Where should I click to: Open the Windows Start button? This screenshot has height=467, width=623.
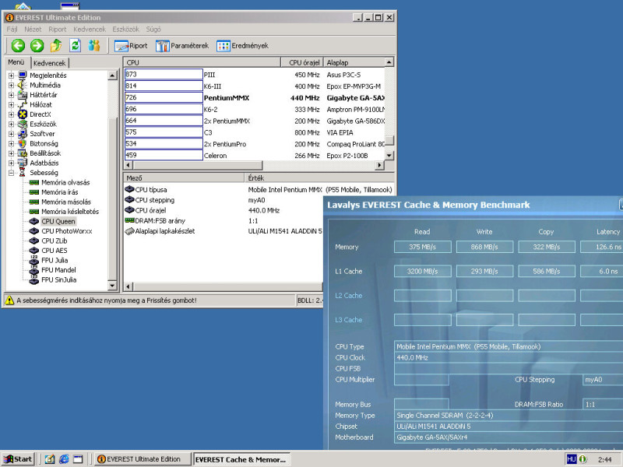(18, 459)
